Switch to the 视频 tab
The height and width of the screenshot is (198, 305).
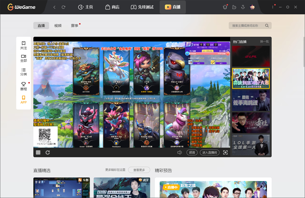(58, 25)
